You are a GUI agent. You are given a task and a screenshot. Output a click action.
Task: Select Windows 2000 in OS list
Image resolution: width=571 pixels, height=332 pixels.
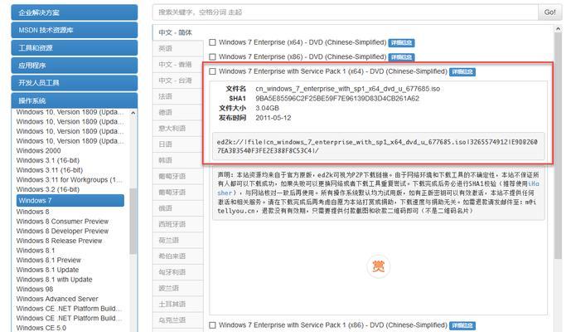[39, 151]
